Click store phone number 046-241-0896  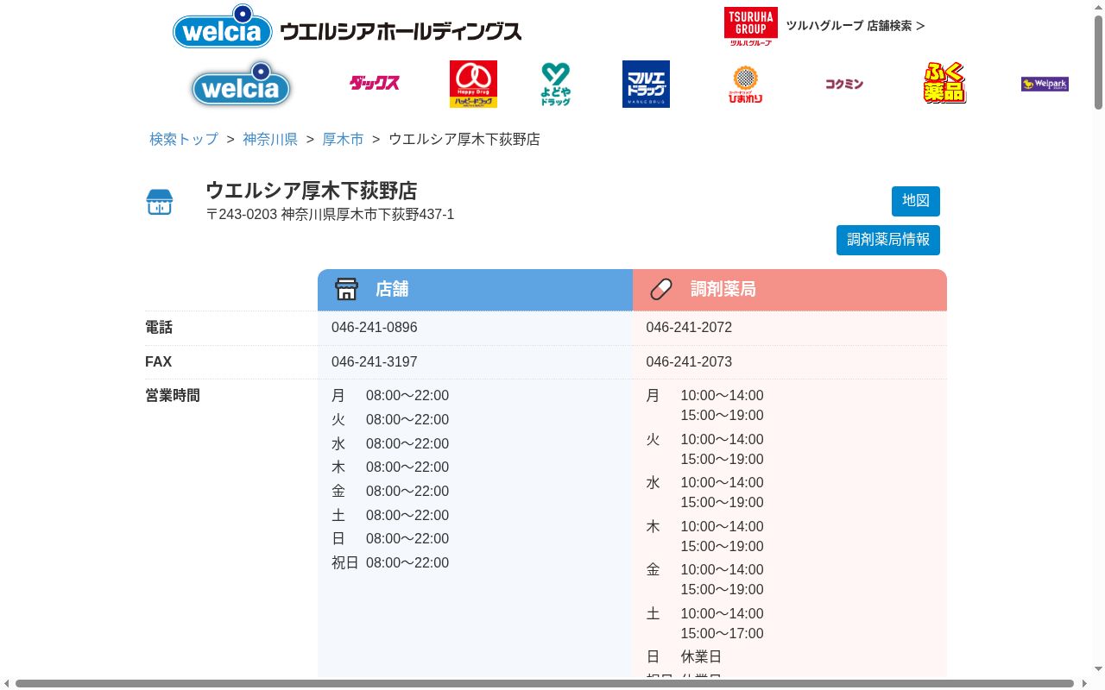pyautogui.click(x=375, y=328)
